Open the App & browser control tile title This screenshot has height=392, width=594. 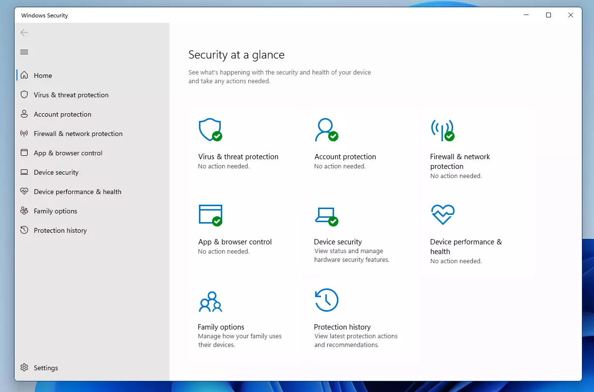[235, 242]
